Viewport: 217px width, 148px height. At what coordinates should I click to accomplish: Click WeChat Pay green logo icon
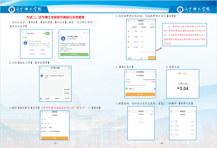[x=127, y=89]
